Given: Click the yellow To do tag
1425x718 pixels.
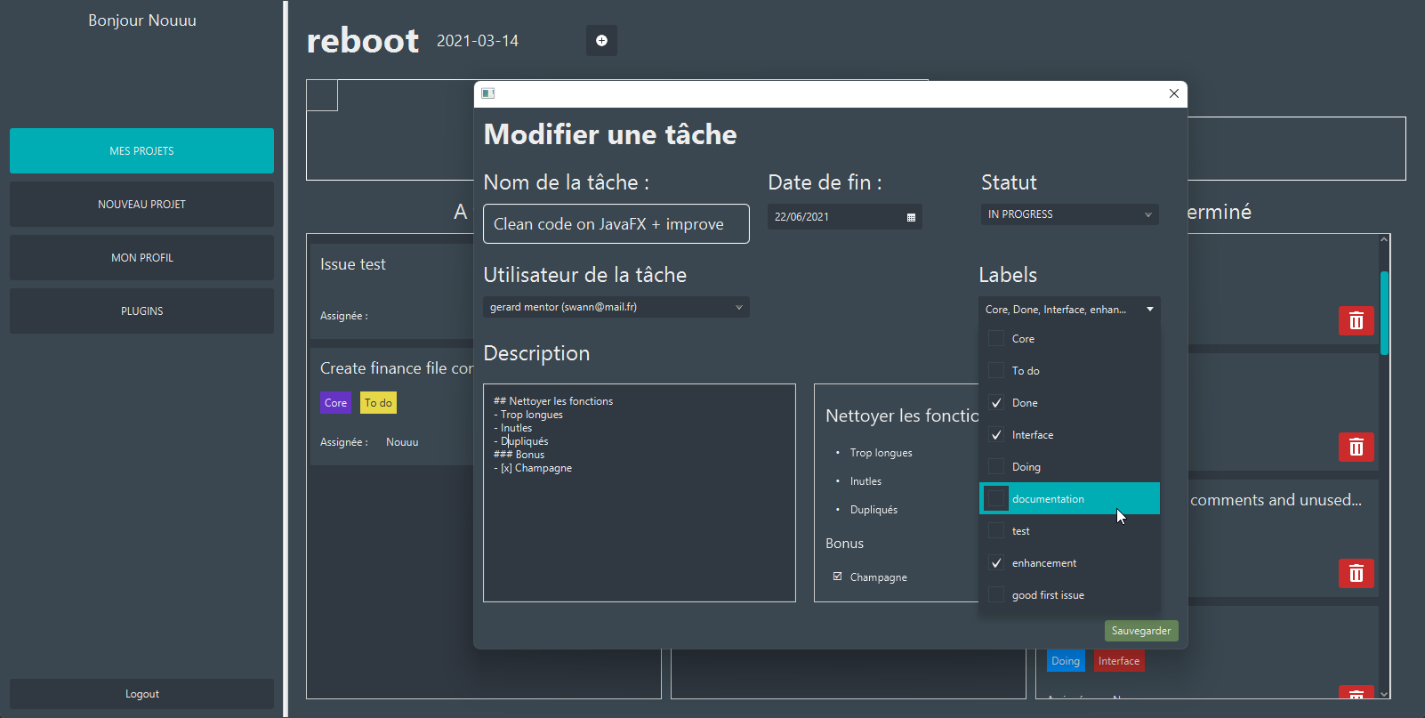Looking at the screenshot, I should [378, 403].
